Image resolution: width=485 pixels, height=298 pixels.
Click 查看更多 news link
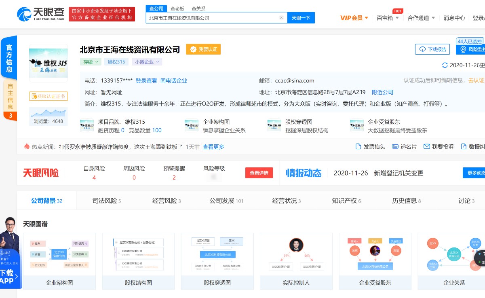pos(213,147)
